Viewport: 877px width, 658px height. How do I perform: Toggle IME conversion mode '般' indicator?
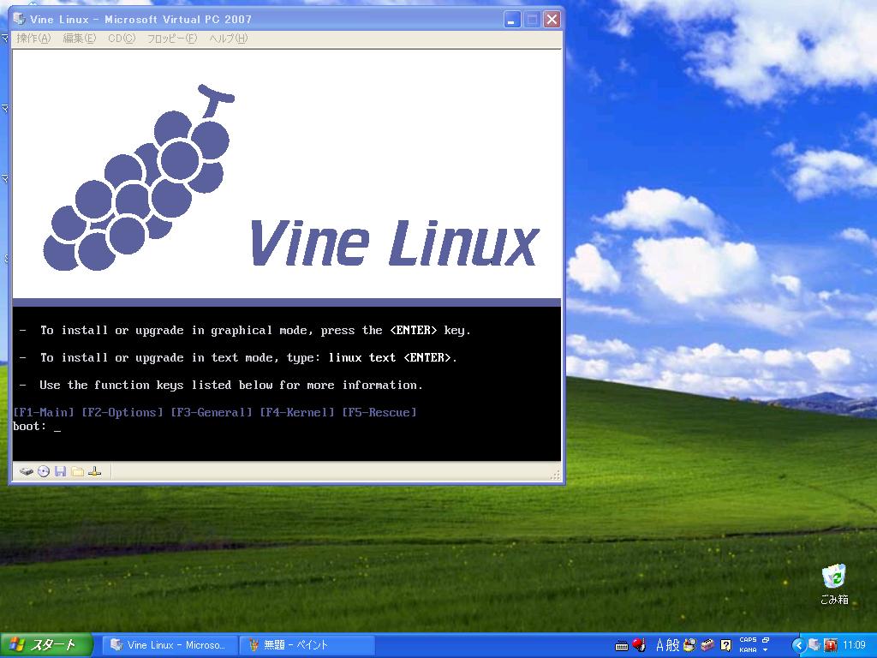tap(673, 645)
